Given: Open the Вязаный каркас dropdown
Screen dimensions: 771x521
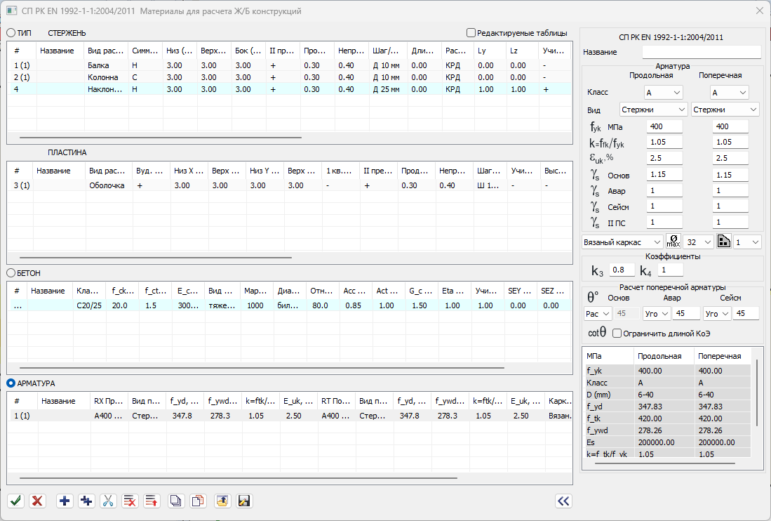Looking at the screenshot, I should (x=622, y=242).
